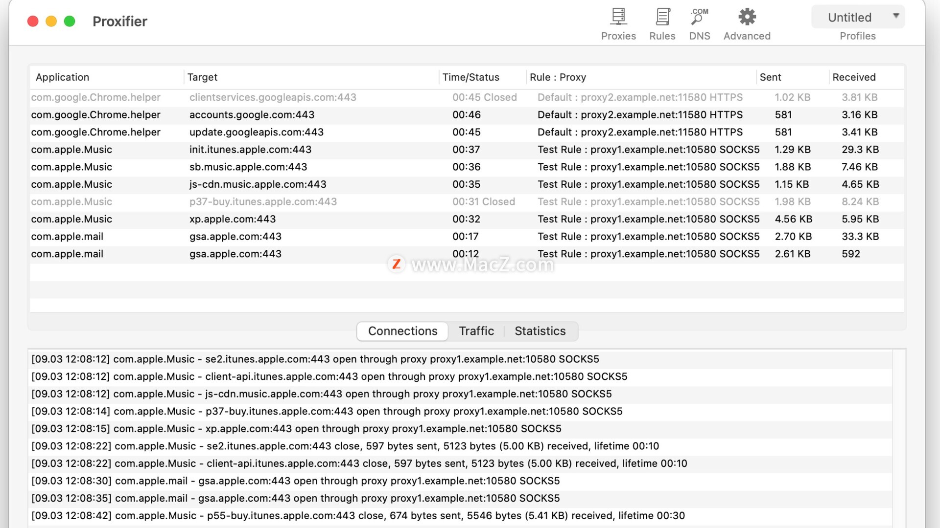Image resolution: width=940 pixels, height=528 pixels.
Task: Sort by the Rule : Proxy column header
Action: (641, 77)
